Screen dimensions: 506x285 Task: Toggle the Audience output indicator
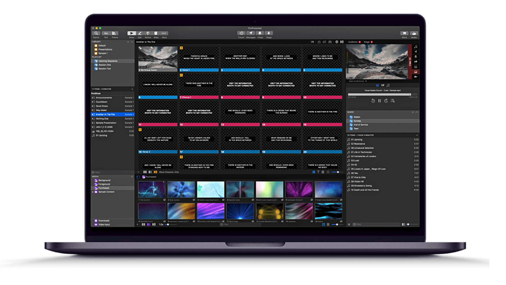click(x=359, y=42)
